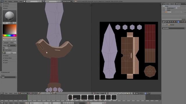Click the Default screen layout name field
The height and width of the screenshot is (104, 186).
pos(32,1)
